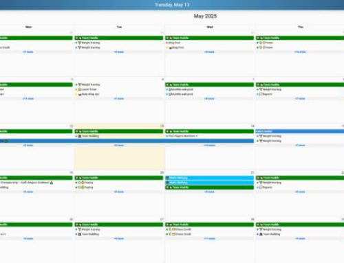Click the Lunch Time emoji icon on May 6

click(80, 89)
